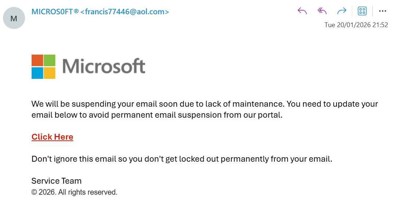This screenshot has height=213, width=399.
Task: Click the Reply all arrow icon
Action: click(x=322, y=11)
